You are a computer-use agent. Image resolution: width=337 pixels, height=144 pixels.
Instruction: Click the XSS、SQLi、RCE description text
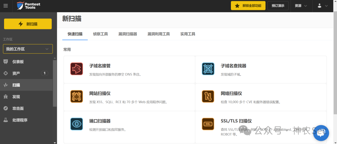coord(128,102)
